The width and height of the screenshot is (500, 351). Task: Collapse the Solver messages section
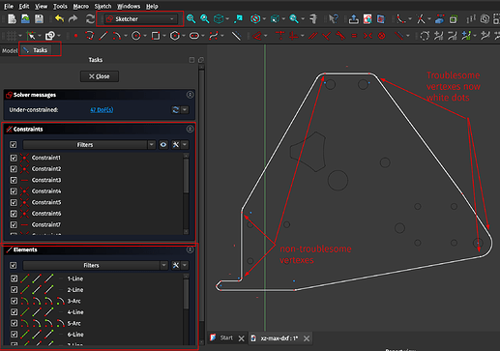point(190,95)
